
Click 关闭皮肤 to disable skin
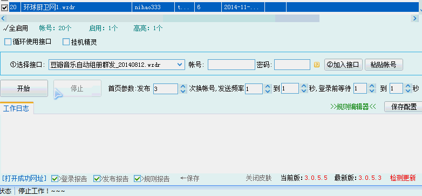pyautogui.click(x=258, y=178)
